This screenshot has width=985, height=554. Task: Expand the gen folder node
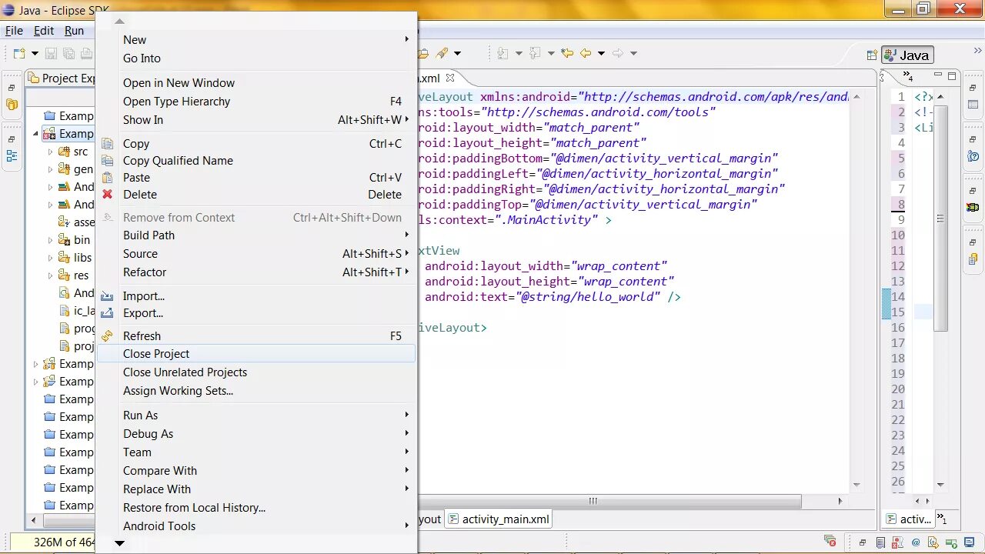coord(50,169)
